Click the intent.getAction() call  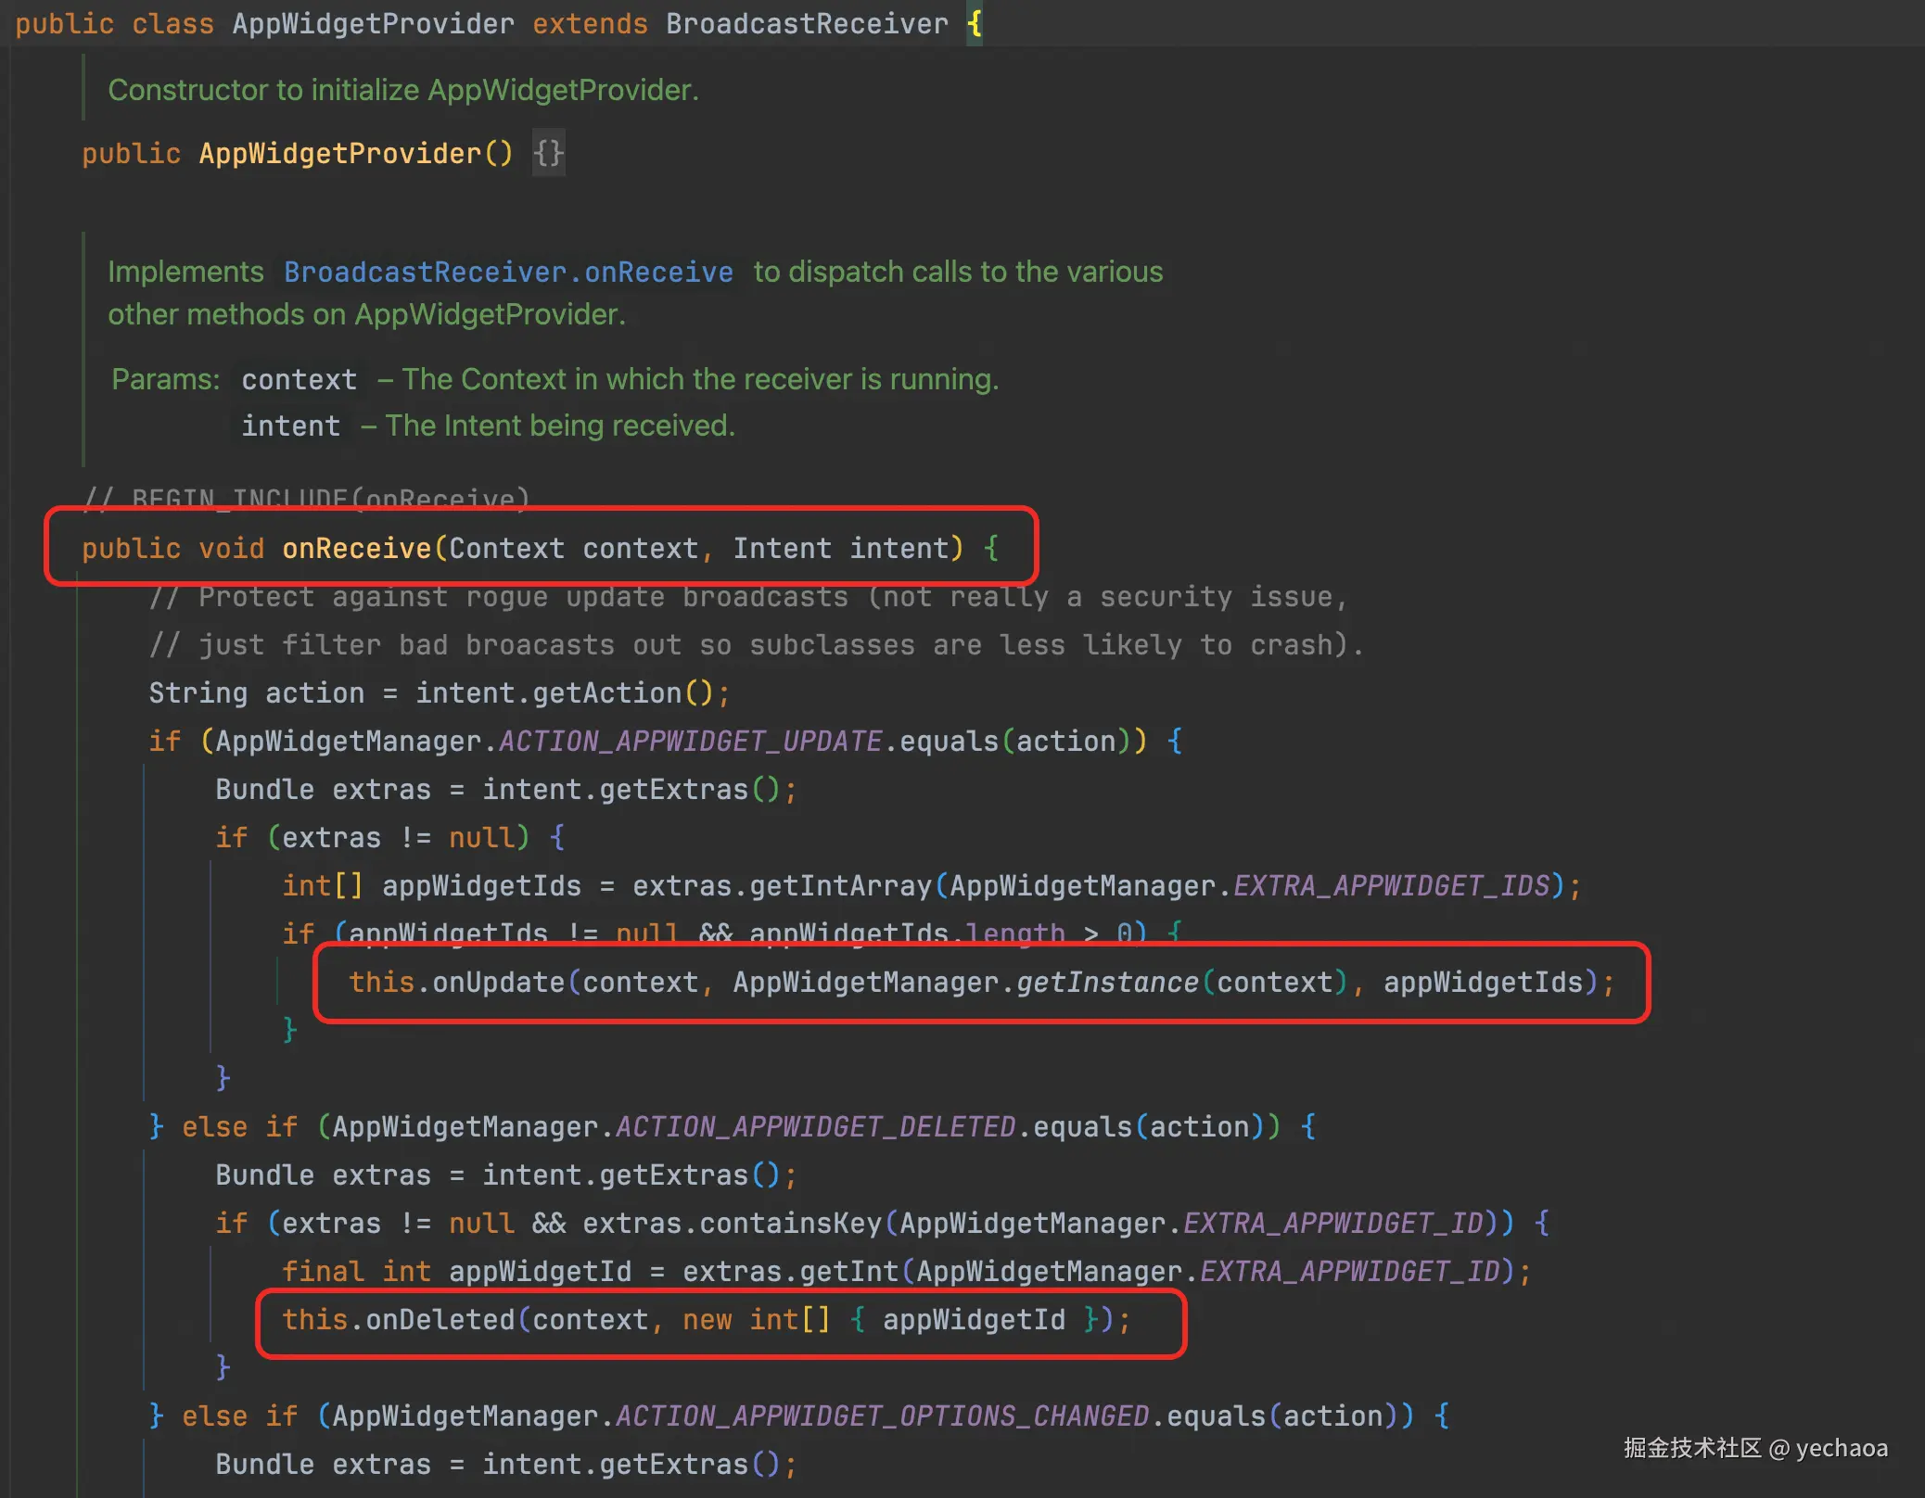click(606, 692)
